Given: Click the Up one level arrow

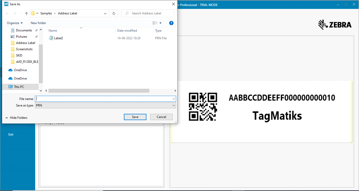Looking at the screenshot, I should pos(26,13).
